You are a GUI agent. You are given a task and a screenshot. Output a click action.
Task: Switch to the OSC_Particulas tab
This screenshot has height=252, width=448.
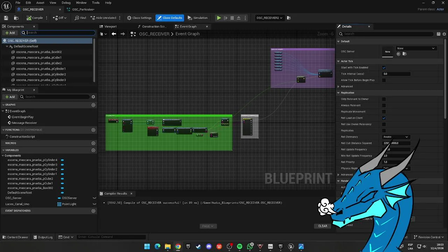(83, 9)
